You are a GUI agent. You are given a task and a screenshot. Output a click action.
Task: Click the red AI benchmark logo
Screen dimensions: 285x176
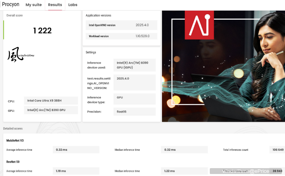pyautogui.click(x=199, y=25)
